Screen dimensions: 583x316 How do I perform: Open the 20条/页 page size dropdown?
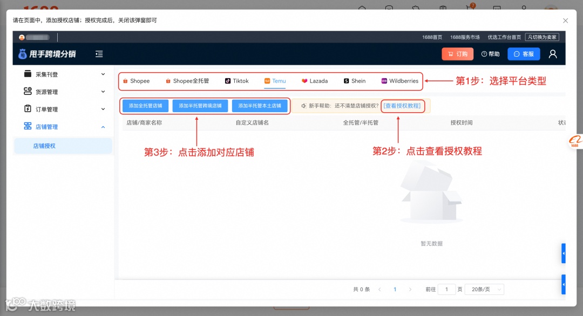(x=484, y=289)
